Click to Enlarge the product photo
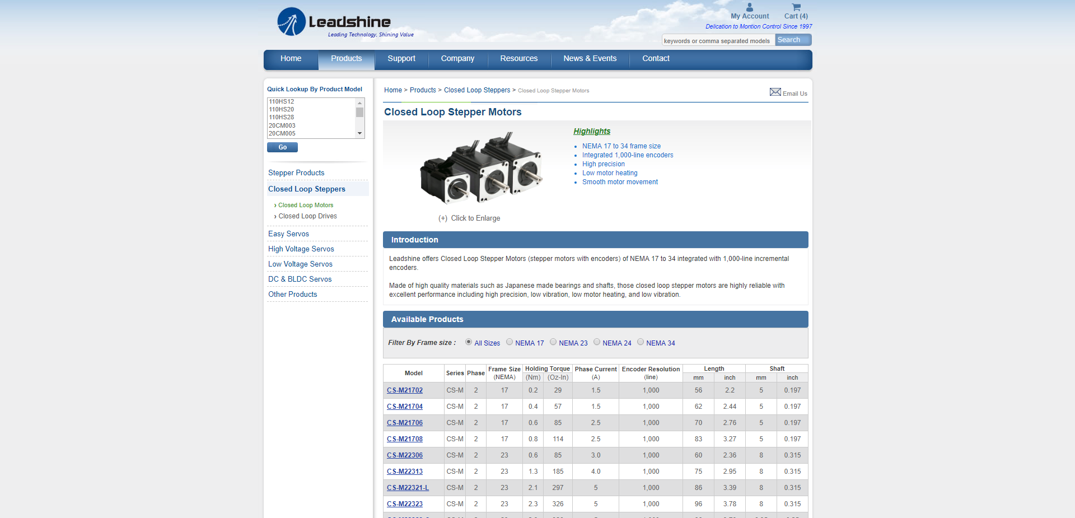 [x=469, y=218]
